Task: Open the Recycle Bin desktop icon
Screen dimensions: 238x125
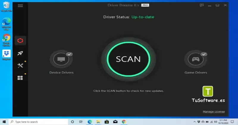Action: pyautogui.click(x=6, y=7)
